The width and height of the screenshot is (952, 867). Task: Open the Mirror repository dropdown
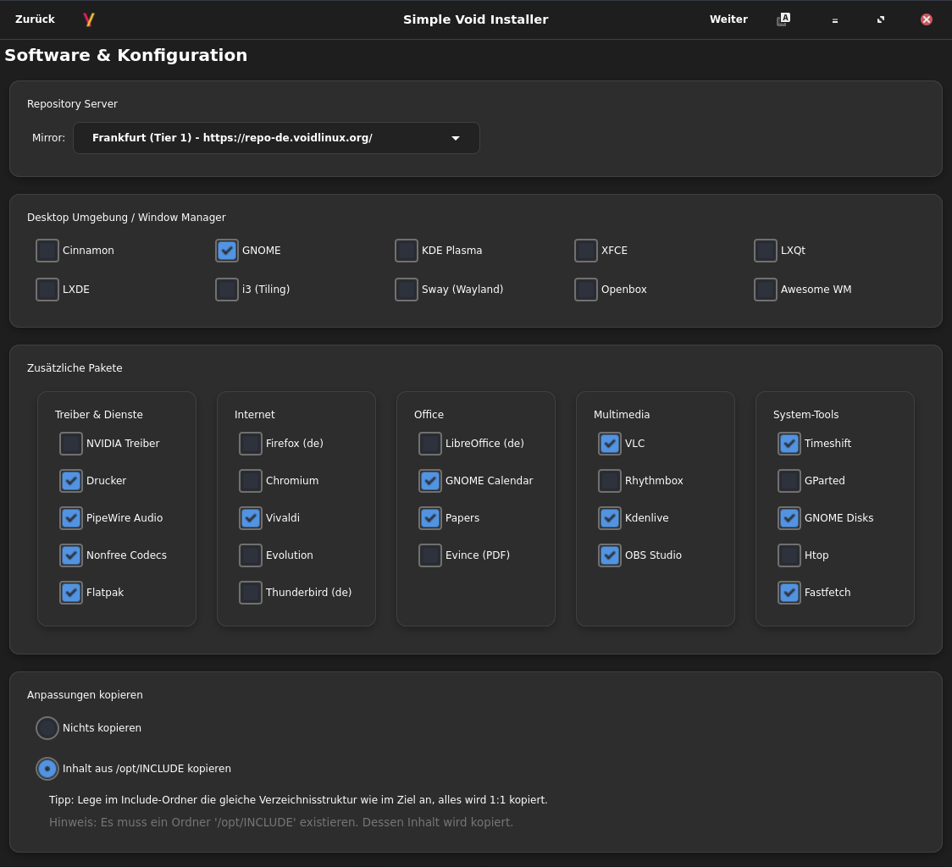[276, 138]
